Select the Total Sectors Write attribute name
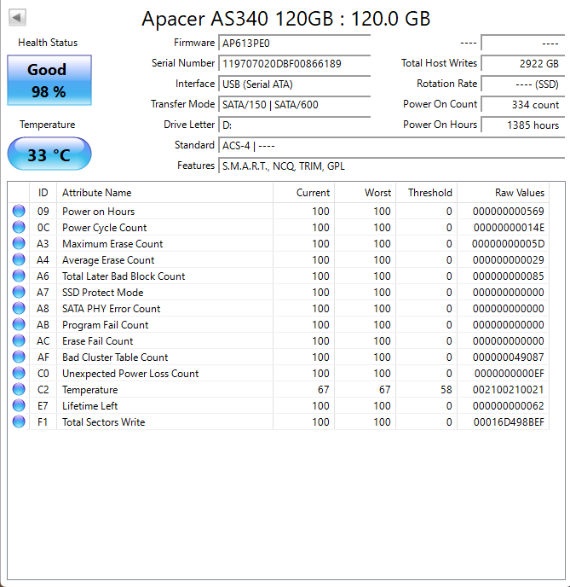 click(x=104, y=422)
